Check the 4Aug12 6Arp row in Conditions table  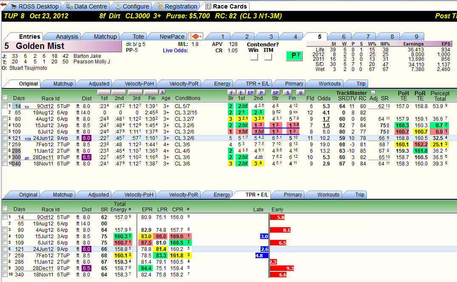(5, 119)
